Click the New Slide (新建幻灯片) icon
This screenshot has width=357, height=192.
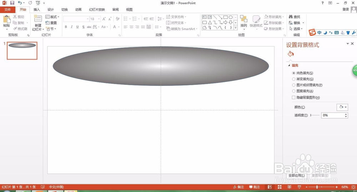click(38, 19)
